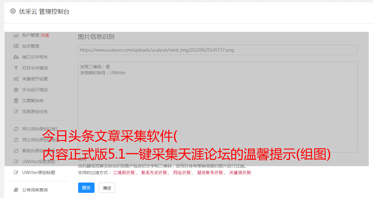Screen dimensions: 373x198
Task: Select 接口文件相关 in sidebar
Action: [35, 57]
